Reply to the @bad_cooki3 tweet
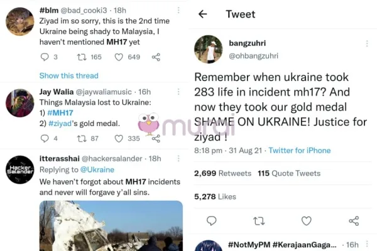Viewport: 377px width, 251px height. 45,57
